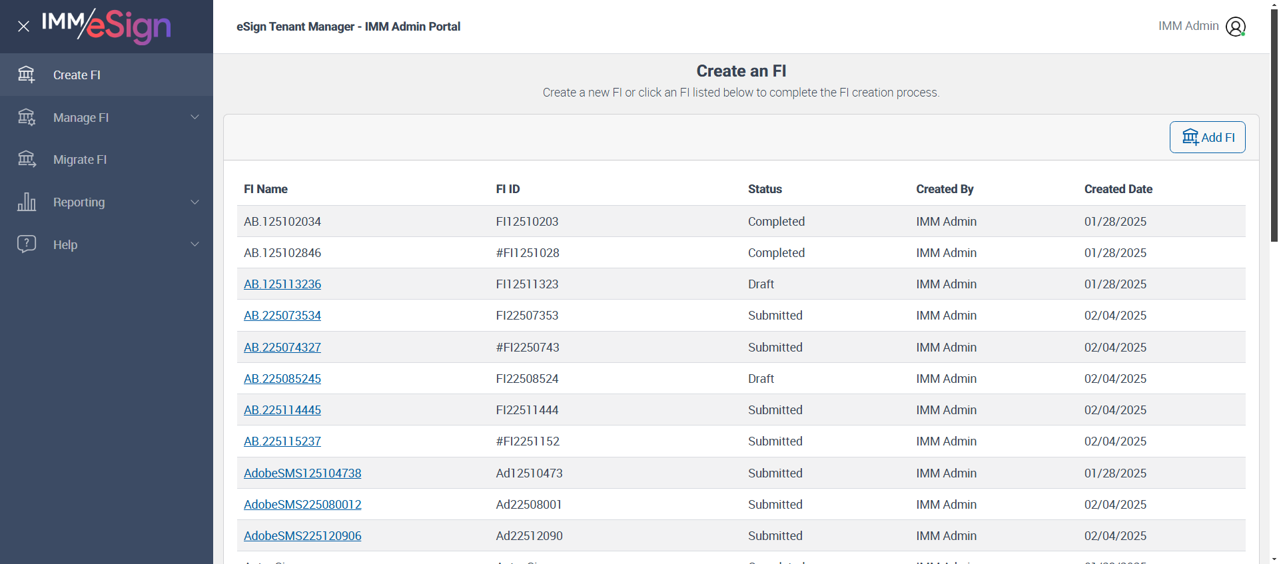Open the AdobeSMS125104738 FI link
This screenshot has width=1279, height=564.
pyautogui.click(x=302, y=473)
